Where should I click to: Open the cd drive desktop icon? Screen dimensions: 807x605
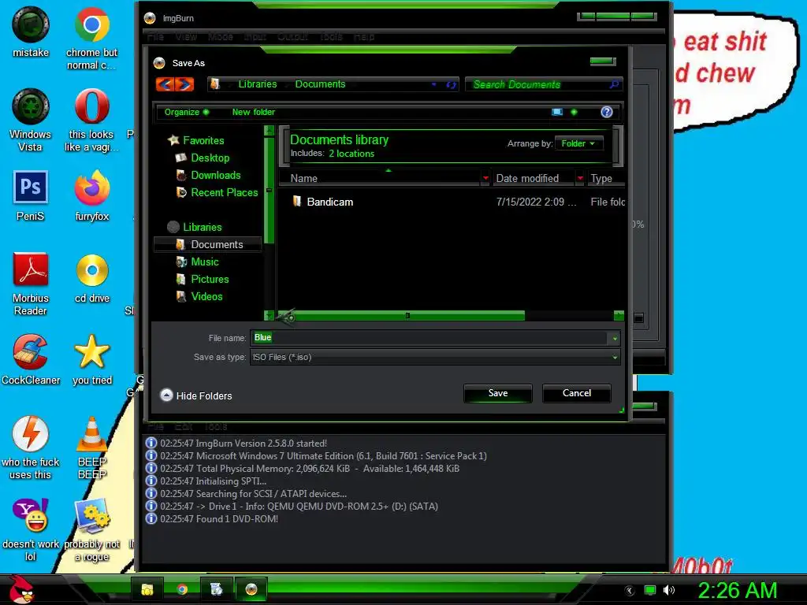(x=91, y=278)
